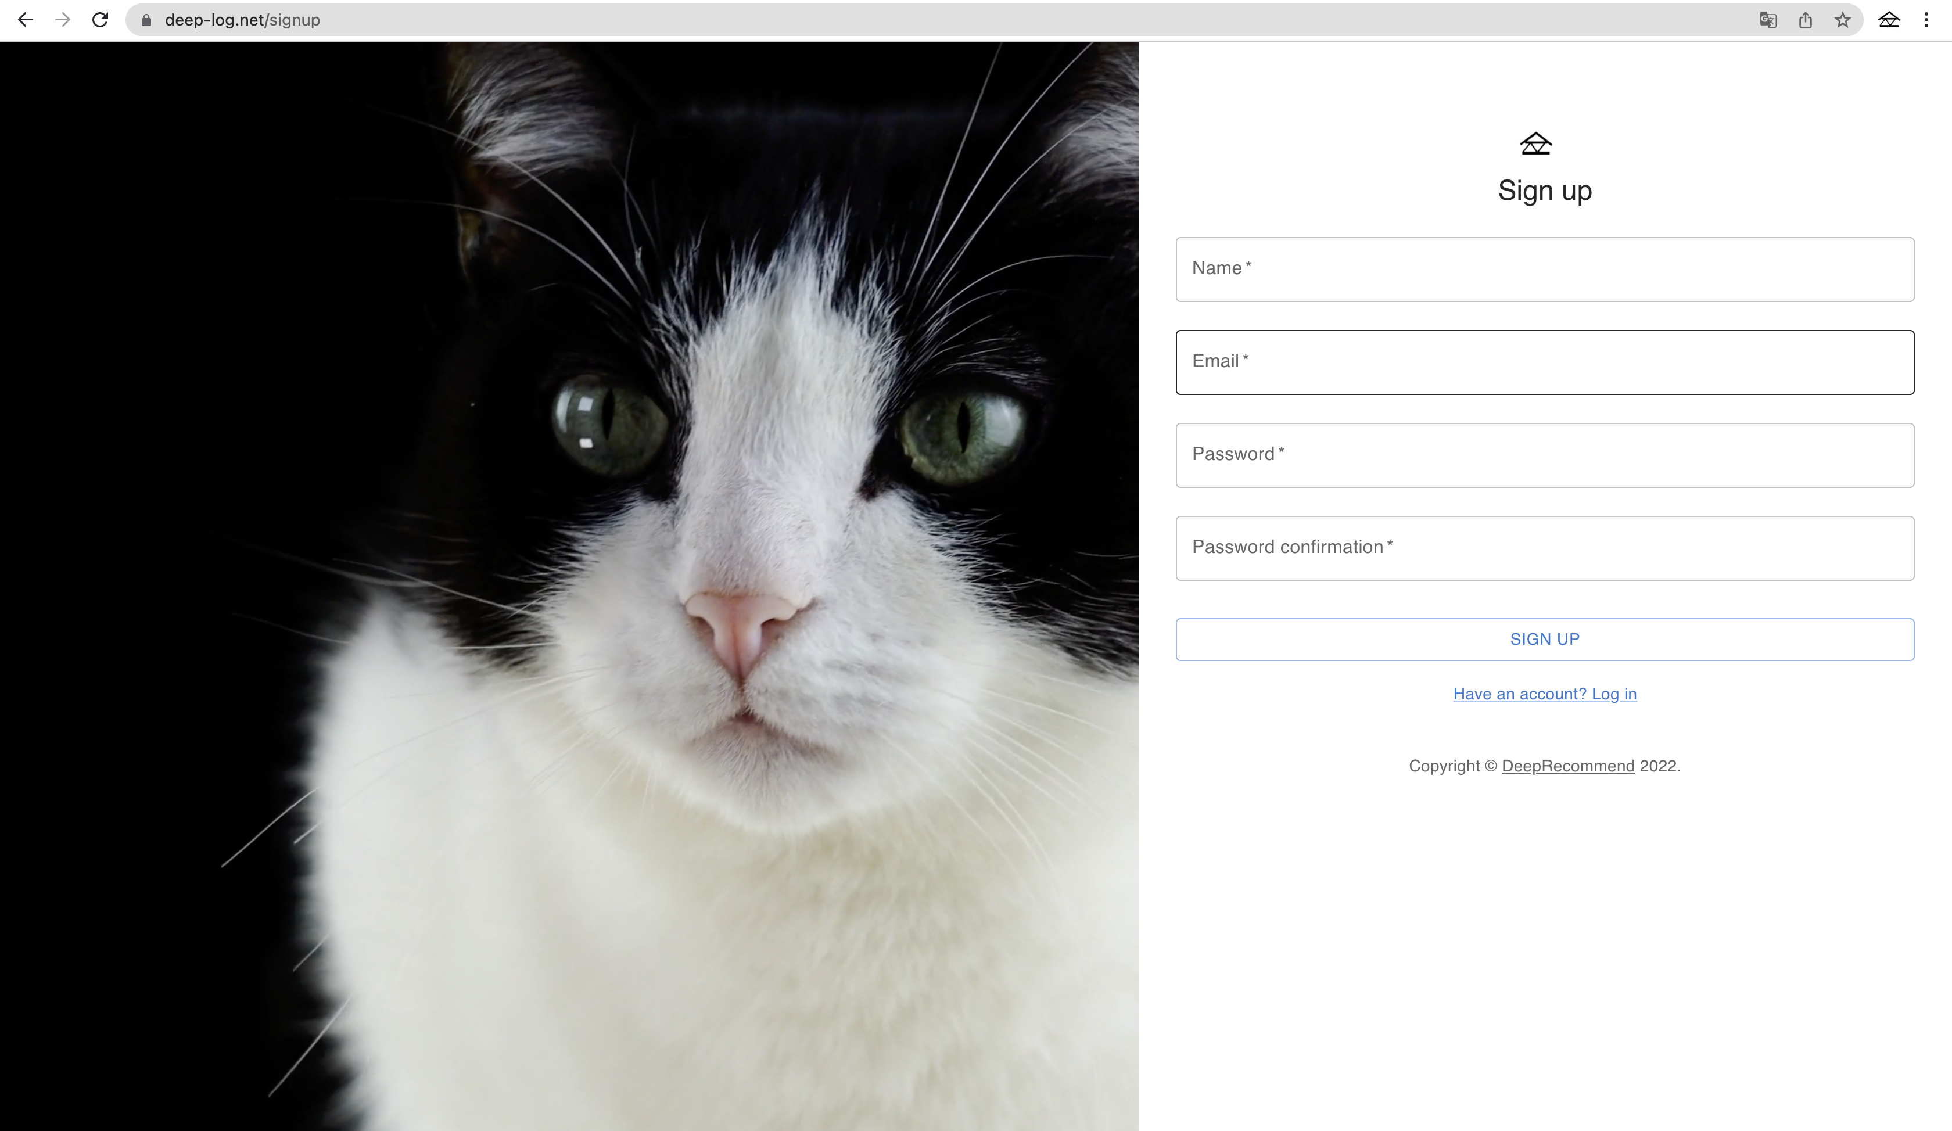Click the logo above Sign up heading
The image size is (1952, 1131).
click(1535, 144)
